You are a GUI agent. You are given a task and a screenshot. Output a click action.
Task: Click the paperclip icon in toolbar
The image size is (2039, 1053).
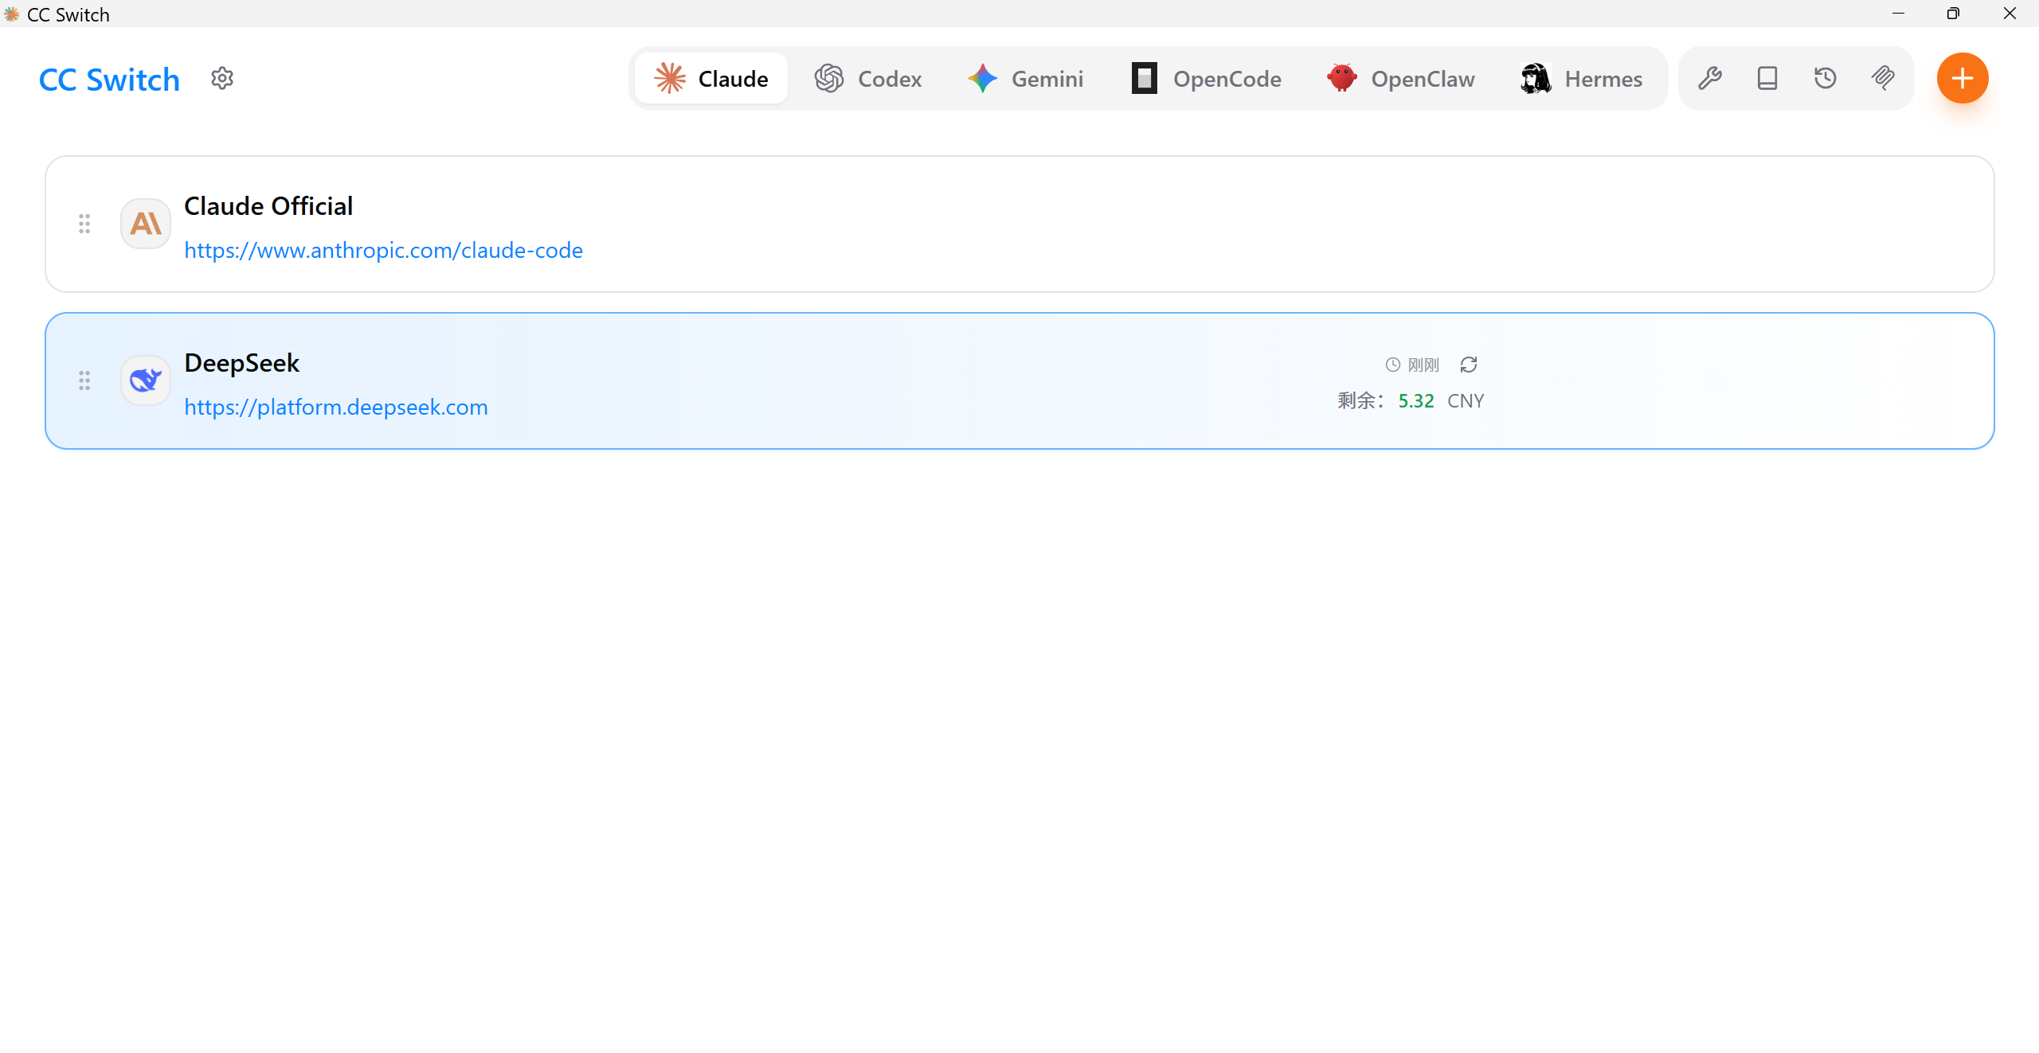point(1883,78)
